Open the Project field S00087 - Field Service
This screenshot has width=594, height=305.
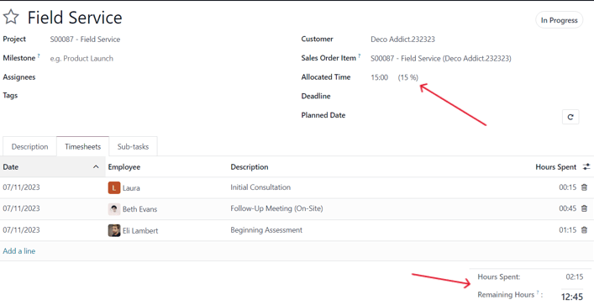(x=85, y=39)
